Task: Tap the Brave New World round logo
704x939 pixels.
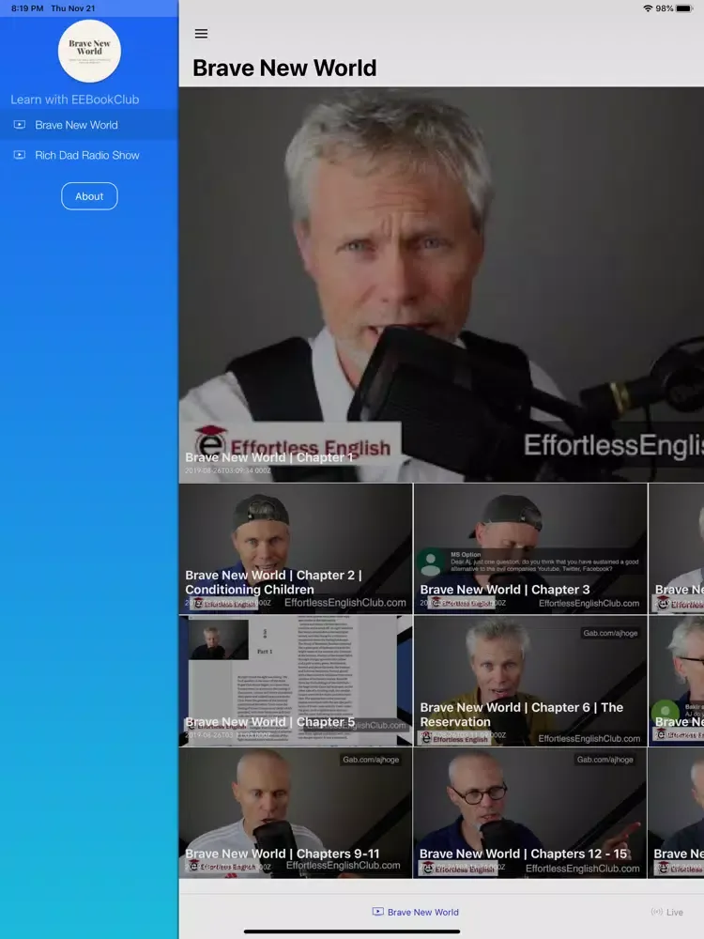Action: click(x=89, y=51)
